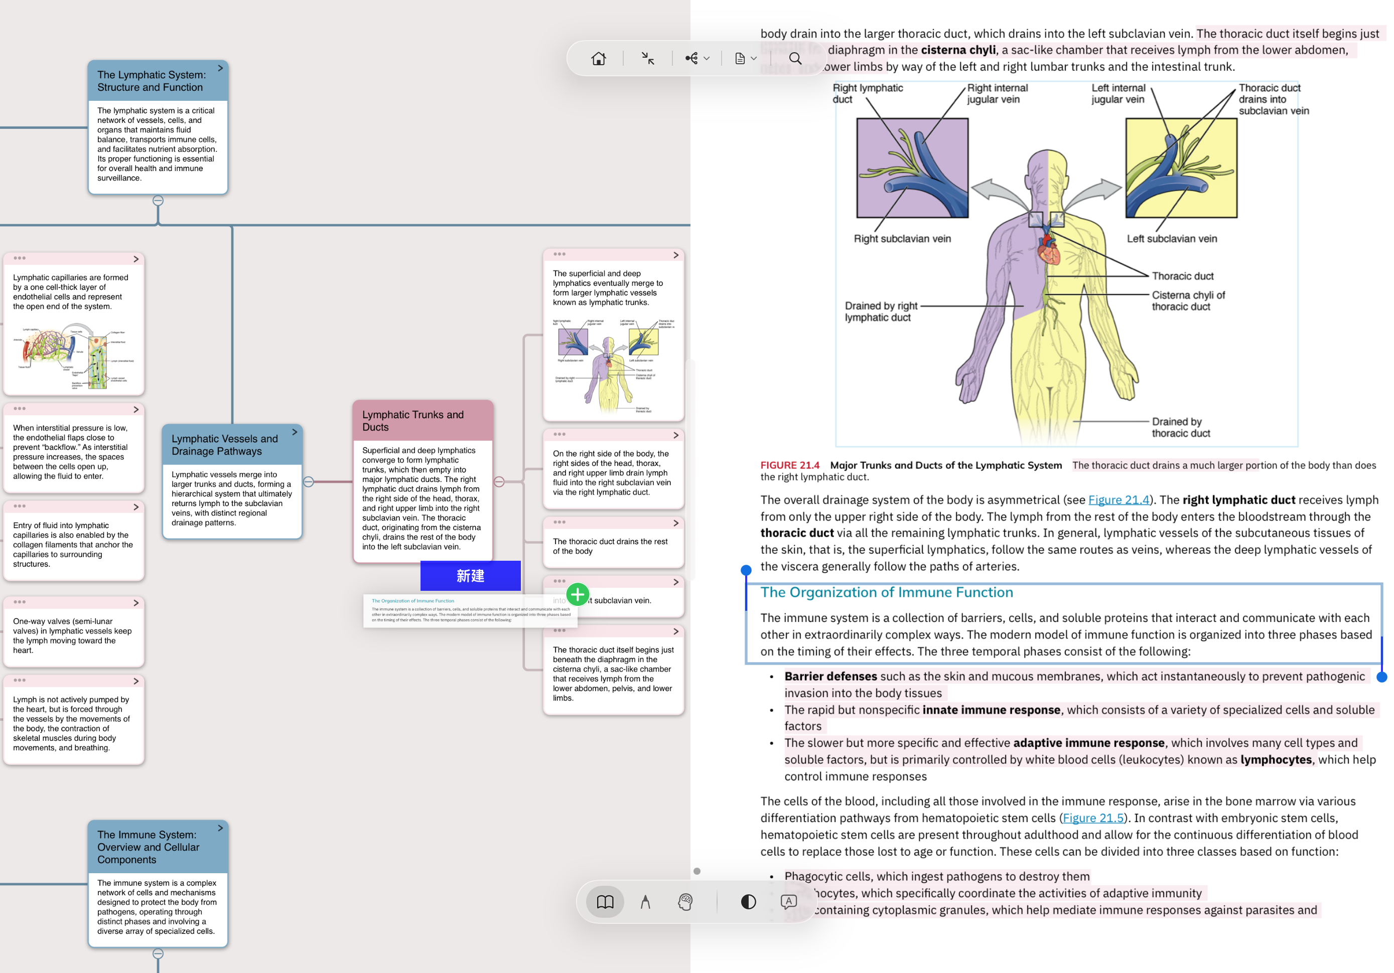Screen dimensions: 1394x973
Task: Click lymphatic capillary diagram thumbnail in card
Action: [74, 356]
